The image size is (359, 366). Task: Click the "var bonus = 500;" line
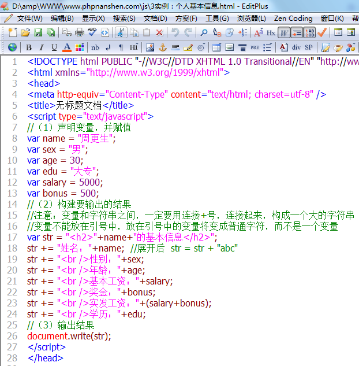pos(63,193)
